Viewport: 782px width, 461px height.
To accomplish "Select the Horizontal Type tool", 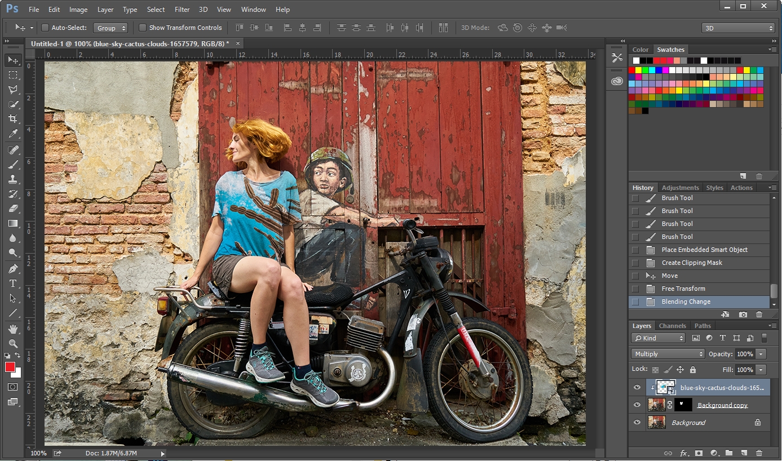I will coord(12,283).
